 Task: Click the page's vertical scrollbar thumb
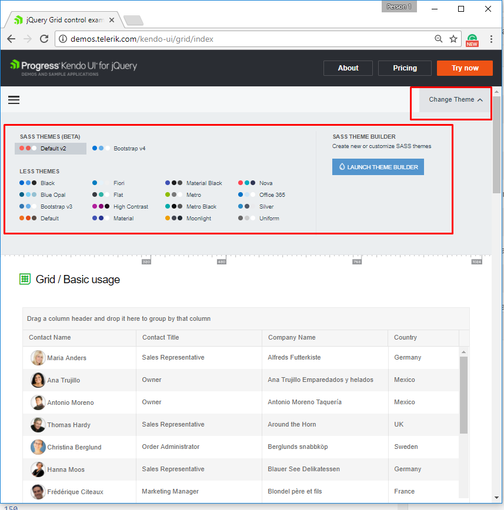coord(496,145)
